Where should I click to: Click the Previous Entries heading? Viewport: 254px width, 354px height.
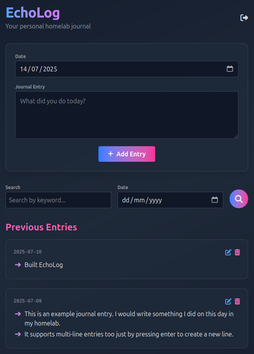[x=41, y=227]
